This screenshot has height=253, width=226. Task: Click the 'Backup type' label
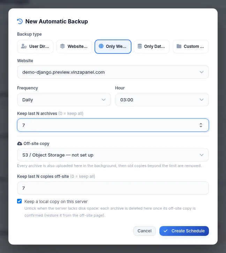[x=29, y=34]
